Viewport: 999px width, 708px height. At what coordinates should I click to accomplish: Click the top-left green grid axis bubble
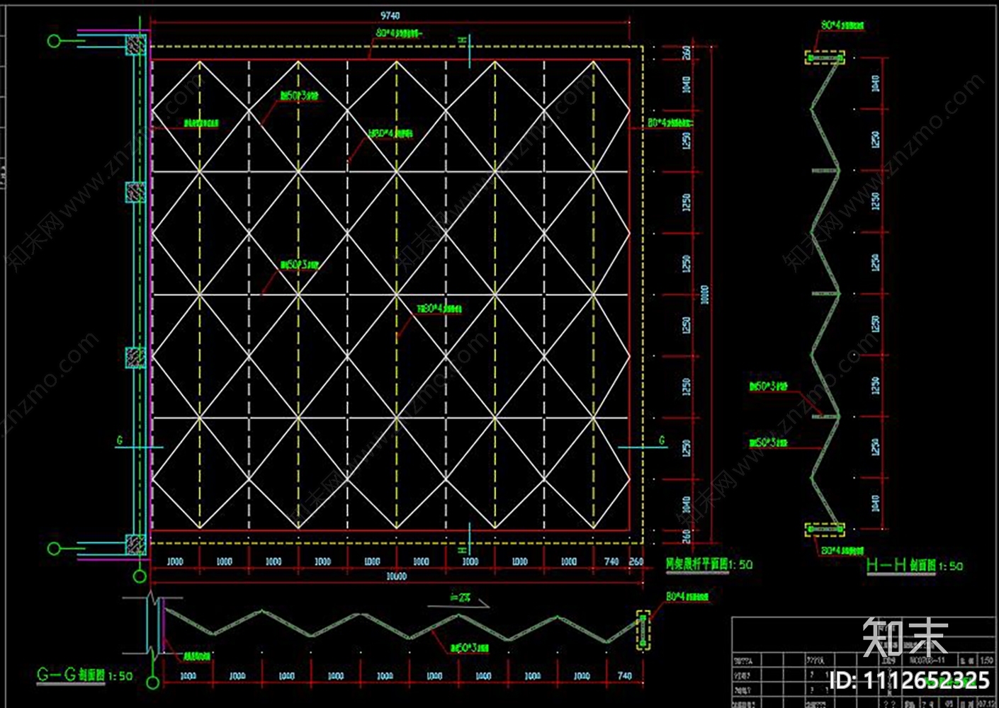[54, 41]
